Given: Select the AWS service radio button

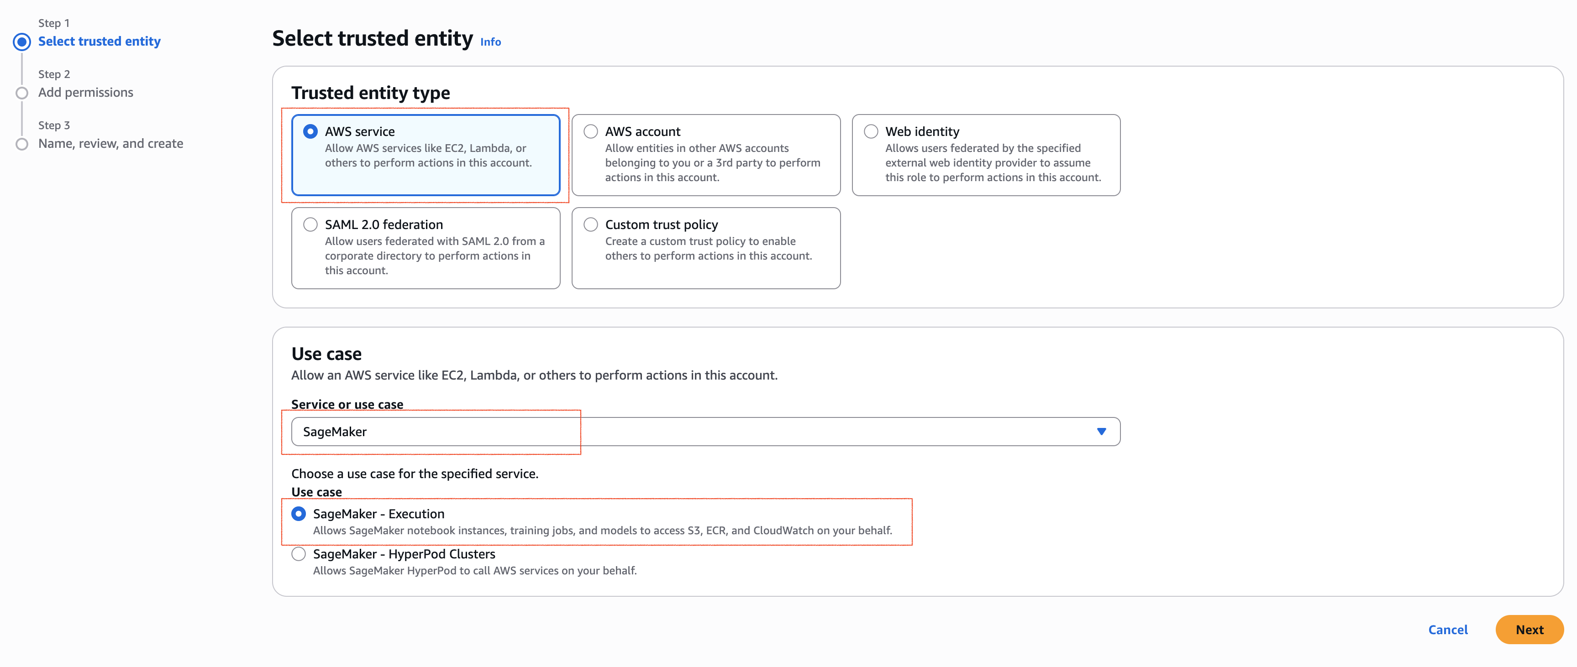Looking at the screenshot, I should 310,131.
